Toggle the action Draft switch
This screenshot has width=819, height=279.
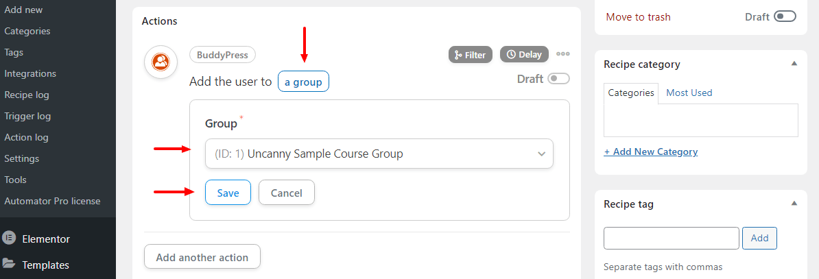coord(558,79)
